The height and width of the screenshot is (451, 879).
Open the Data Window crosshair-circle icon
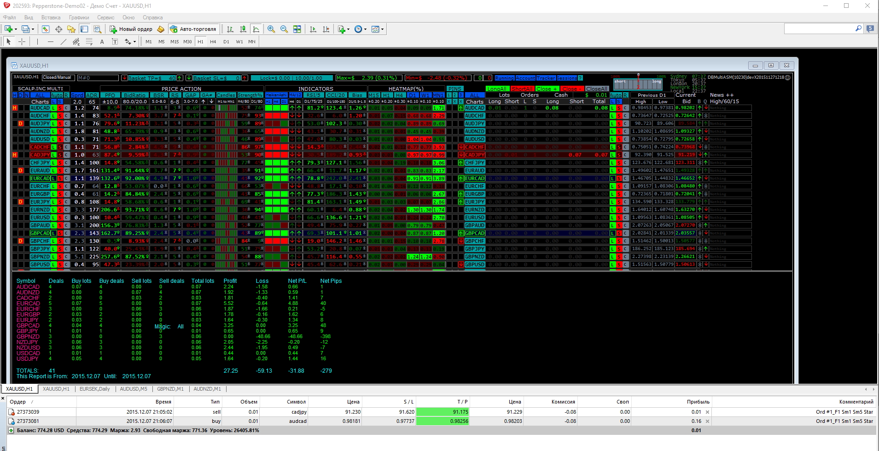58,29
